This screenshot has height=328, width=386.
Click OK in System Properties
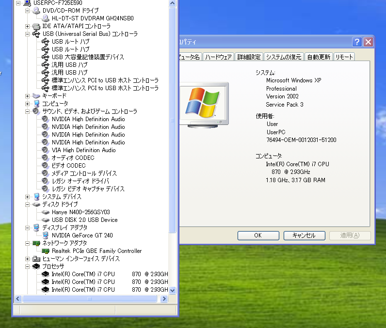(258, 235)
